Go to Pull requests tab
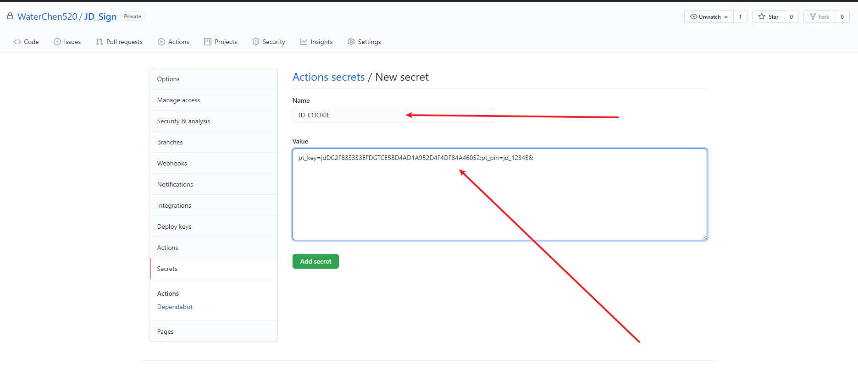This screenshot has height=375, width=858. pyautogui.click(x=119, y=42)
